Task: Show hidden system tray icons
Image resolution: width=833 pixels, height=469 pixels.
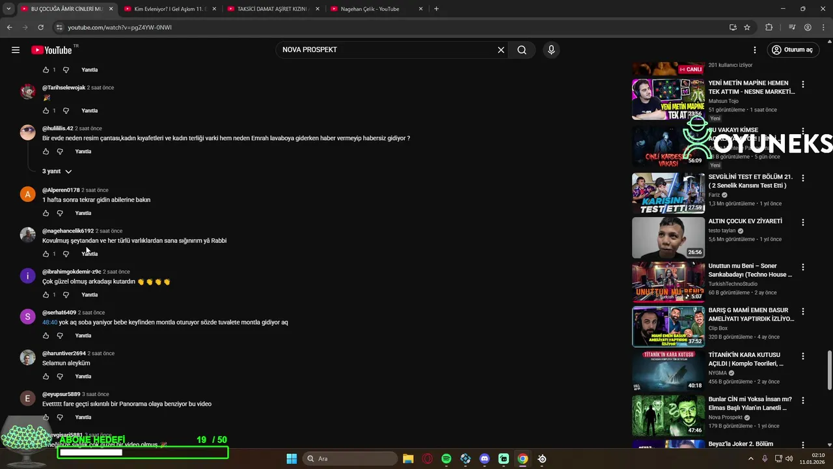Action: tap(750, 459)
